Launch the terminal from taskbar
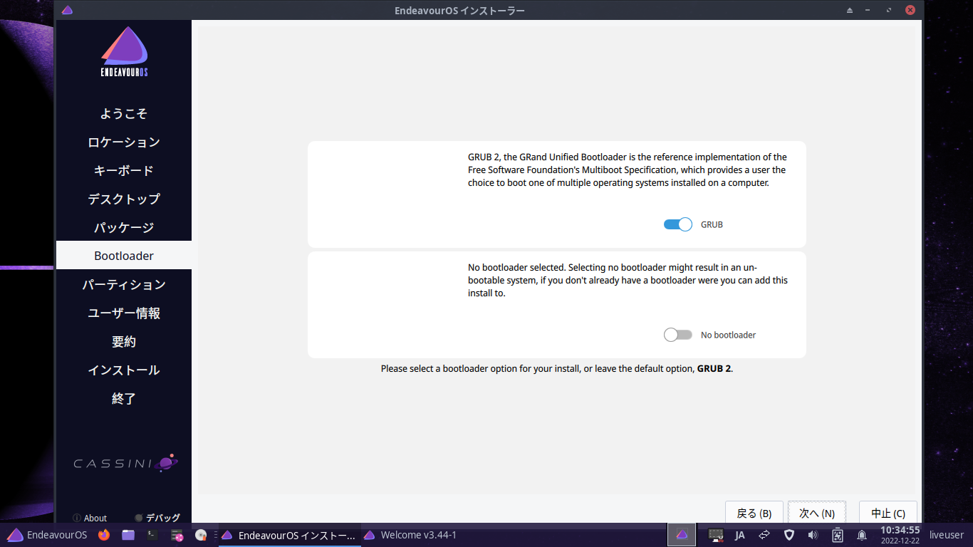The image size is (973, 547). 152,535
